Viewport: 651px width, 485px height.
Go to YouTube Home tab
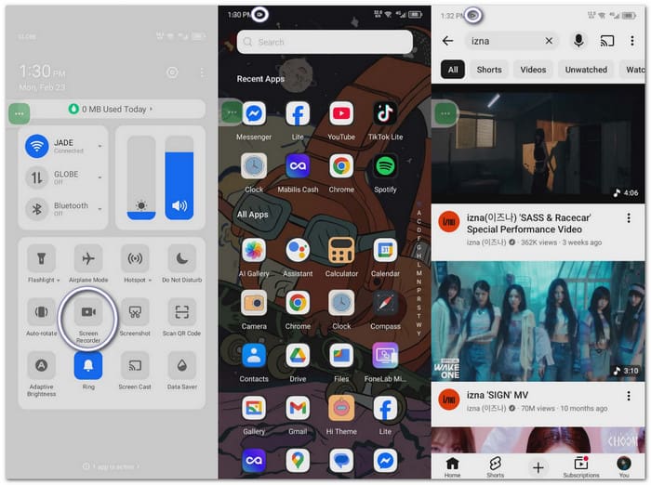click(452, 466)
